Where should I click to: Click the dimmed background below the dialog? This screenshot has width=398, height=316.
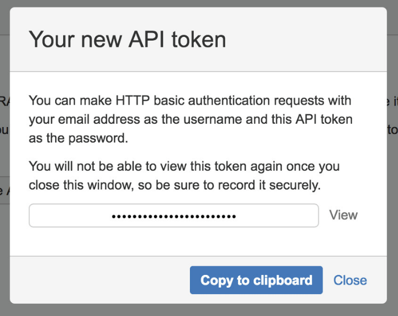coord(199,310)
